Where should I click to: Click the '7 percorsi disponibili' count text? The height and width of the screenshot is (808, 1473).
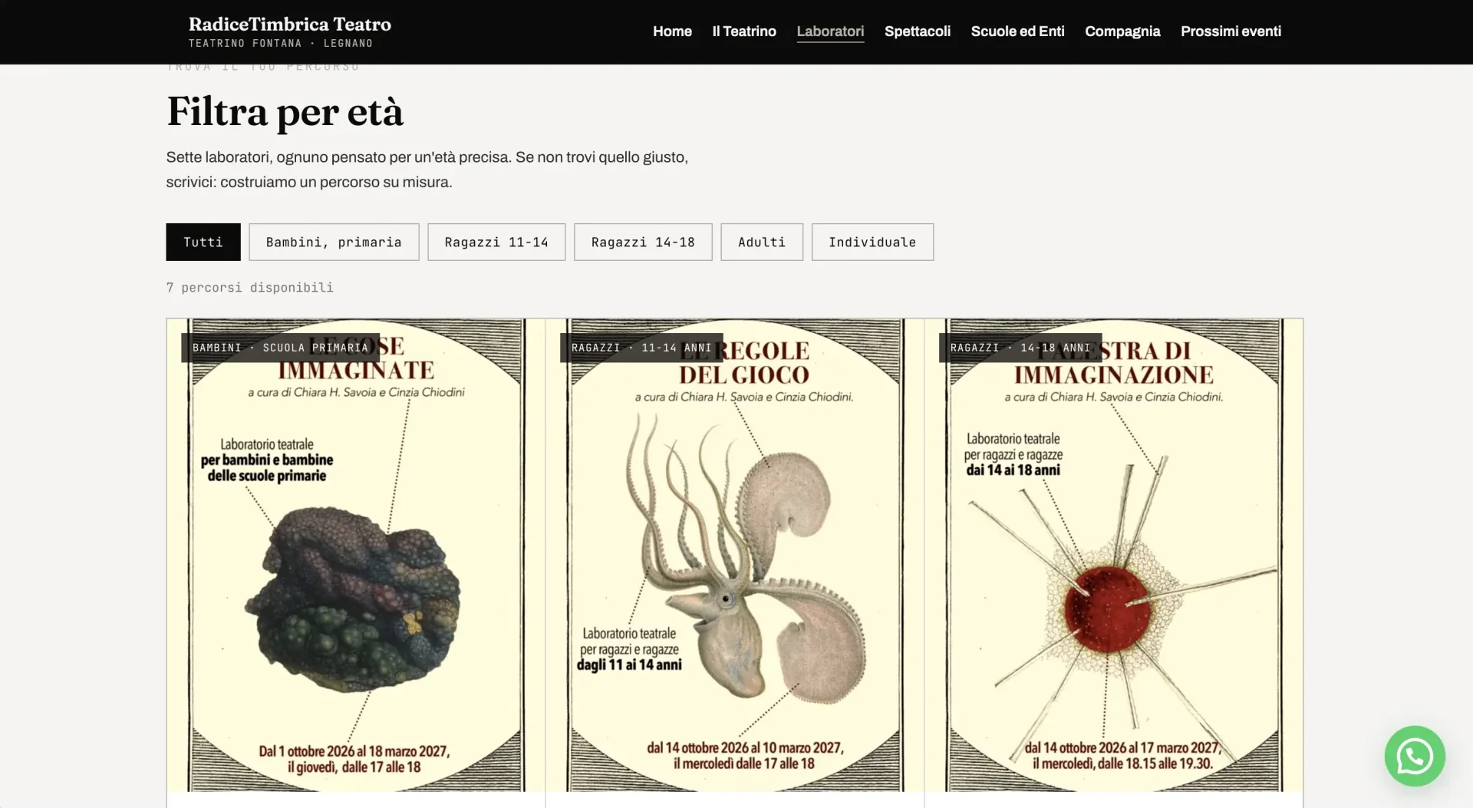[249, 287]
